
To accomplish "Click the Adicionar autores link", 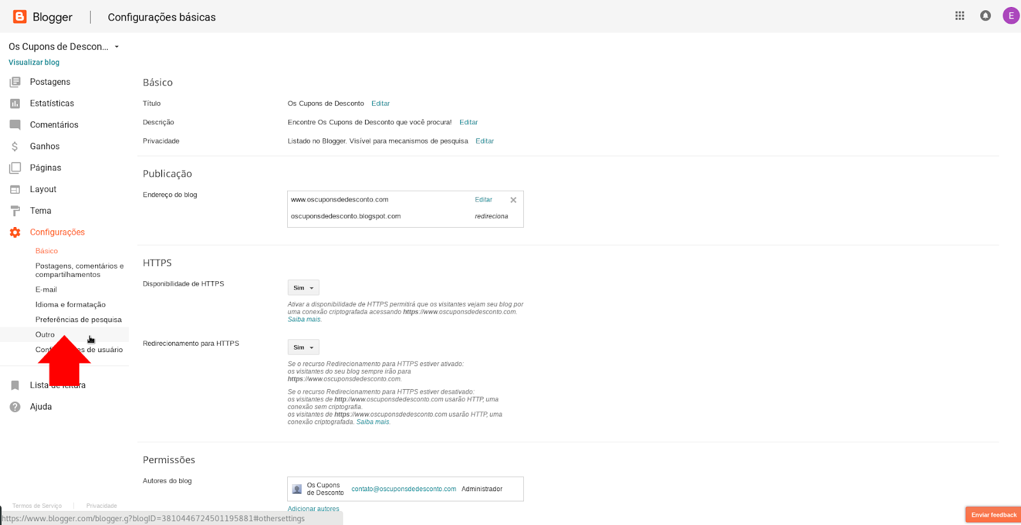I will (x=313, y=508).
